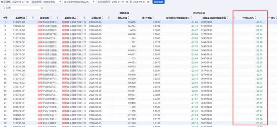
Task: Select fund code 012974.OF
Action: (19, 87)
